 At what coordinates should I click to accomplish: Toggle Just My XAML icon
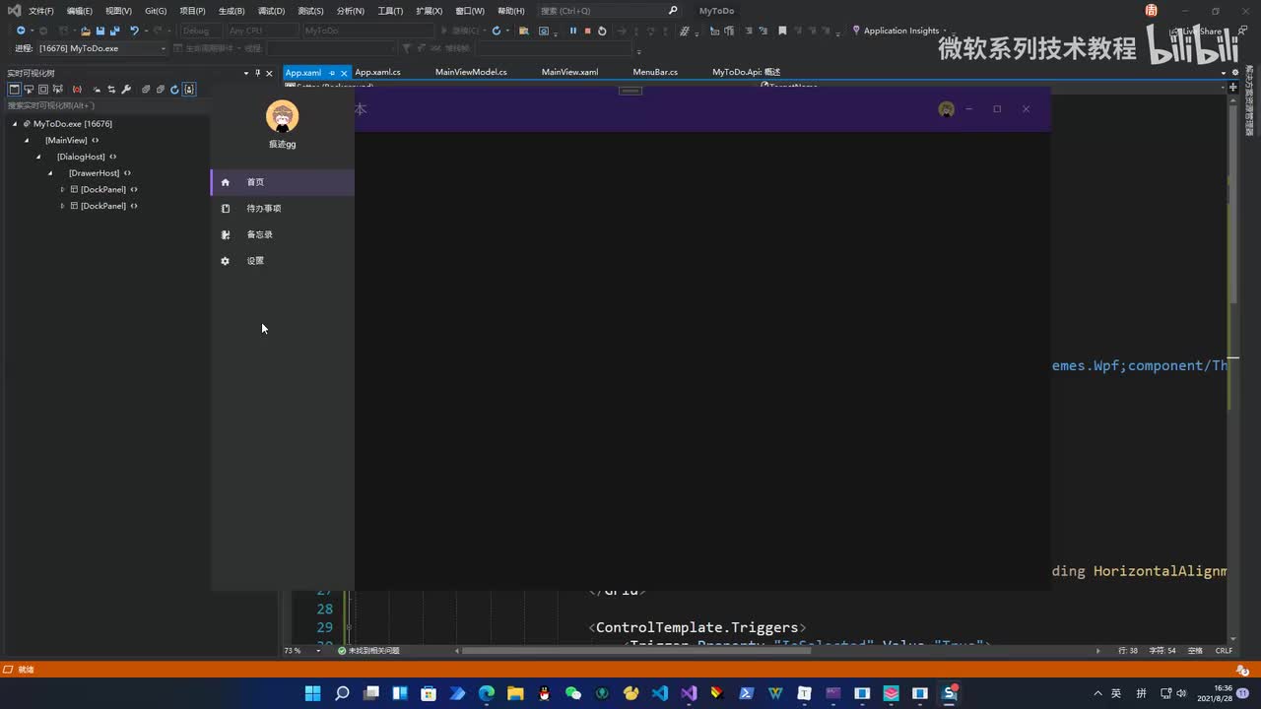coord(189,90)
